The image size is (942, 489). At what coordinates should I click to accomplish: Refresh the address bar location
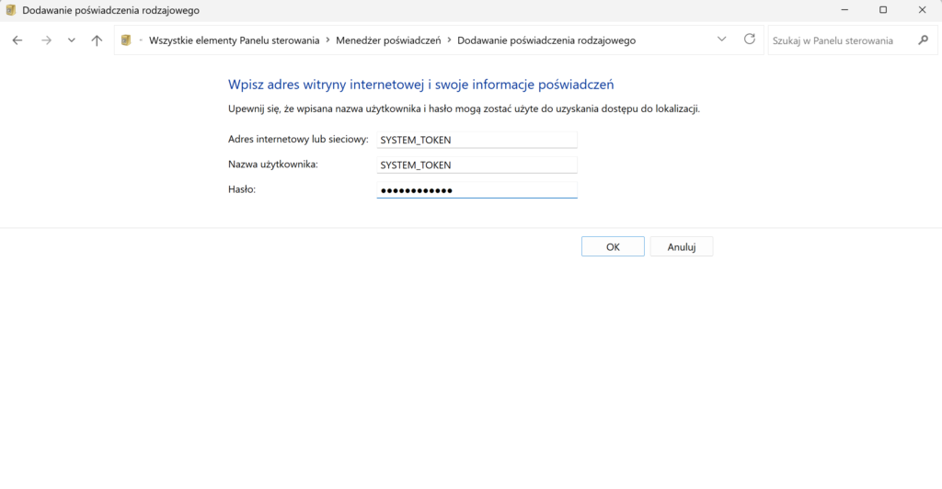coord(750,40)
